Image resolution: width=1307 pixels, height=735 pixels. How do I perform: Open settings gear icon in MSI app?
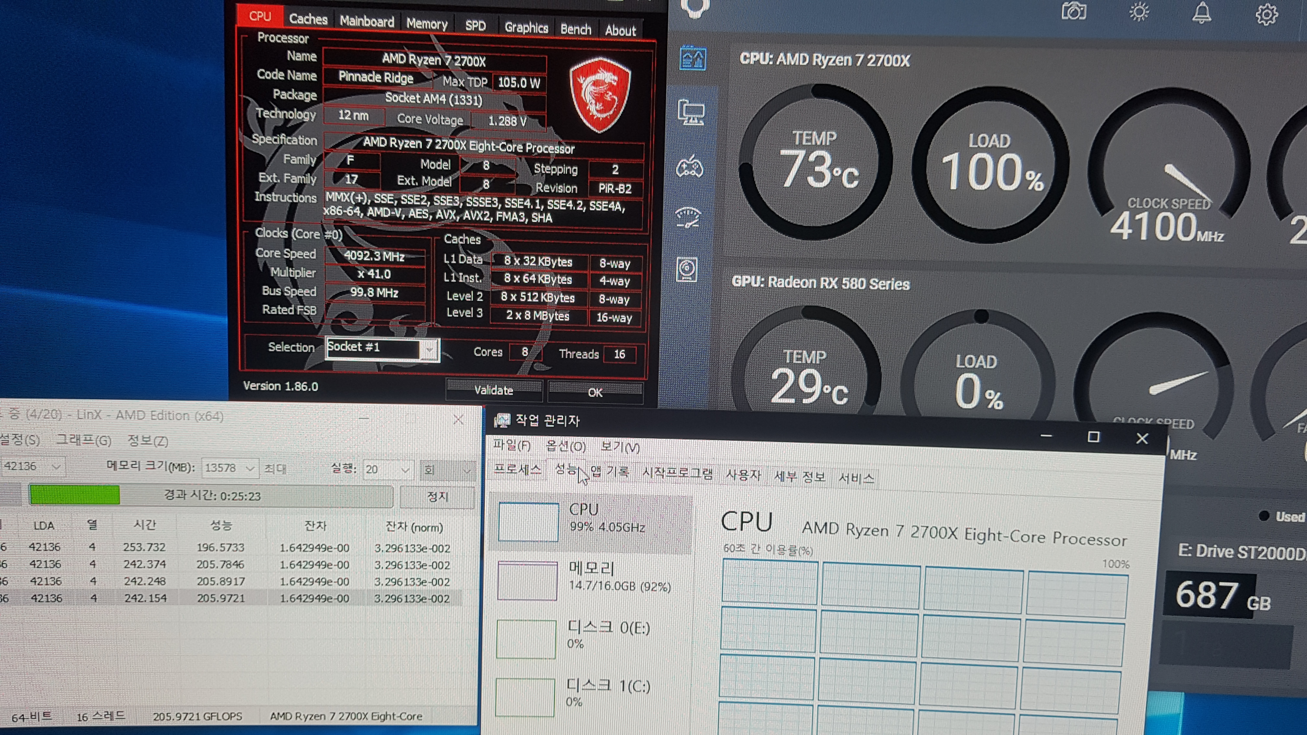[1266, 14]
